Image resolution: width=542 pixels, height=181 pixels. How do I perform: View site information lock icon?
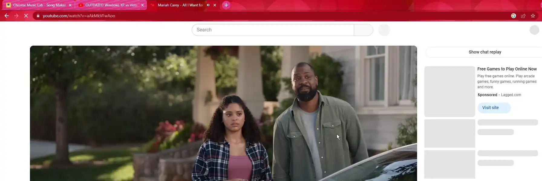pyautogui.click(x=38, y=16)
